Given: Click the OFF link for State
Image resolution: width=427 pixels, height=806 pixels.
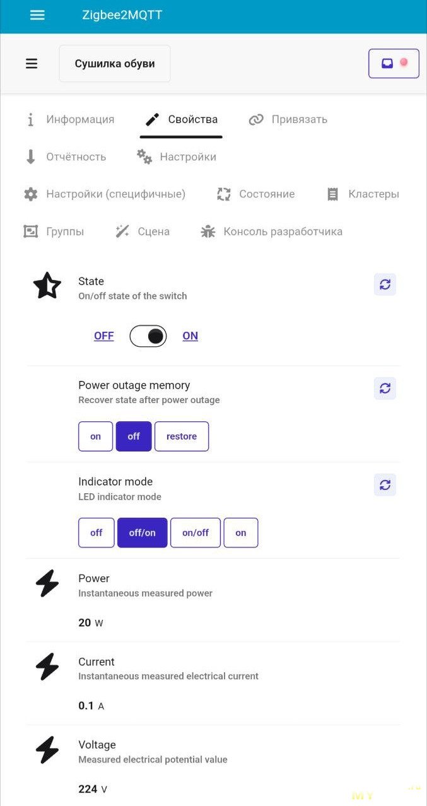Looking at the screenshot, I should 104,336.
